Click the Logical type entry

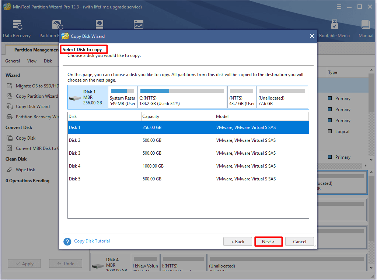click(x=342, y=132)
